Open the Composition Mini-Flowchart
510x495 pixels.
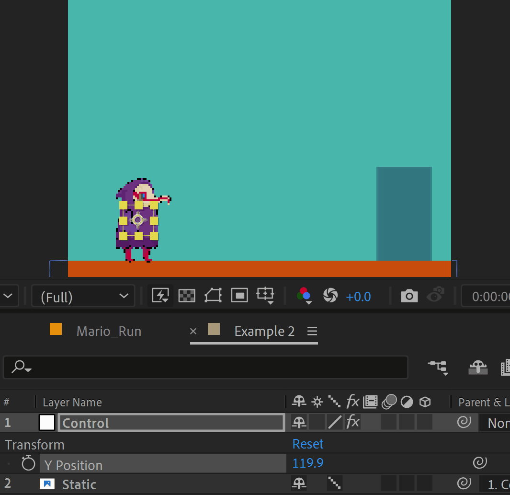439,368
